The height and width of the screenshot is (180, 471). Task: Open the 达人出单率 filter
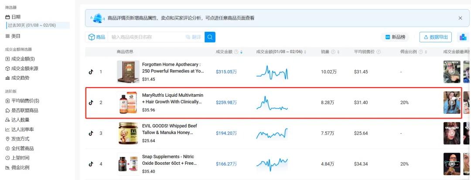click(x=20, y=129)
